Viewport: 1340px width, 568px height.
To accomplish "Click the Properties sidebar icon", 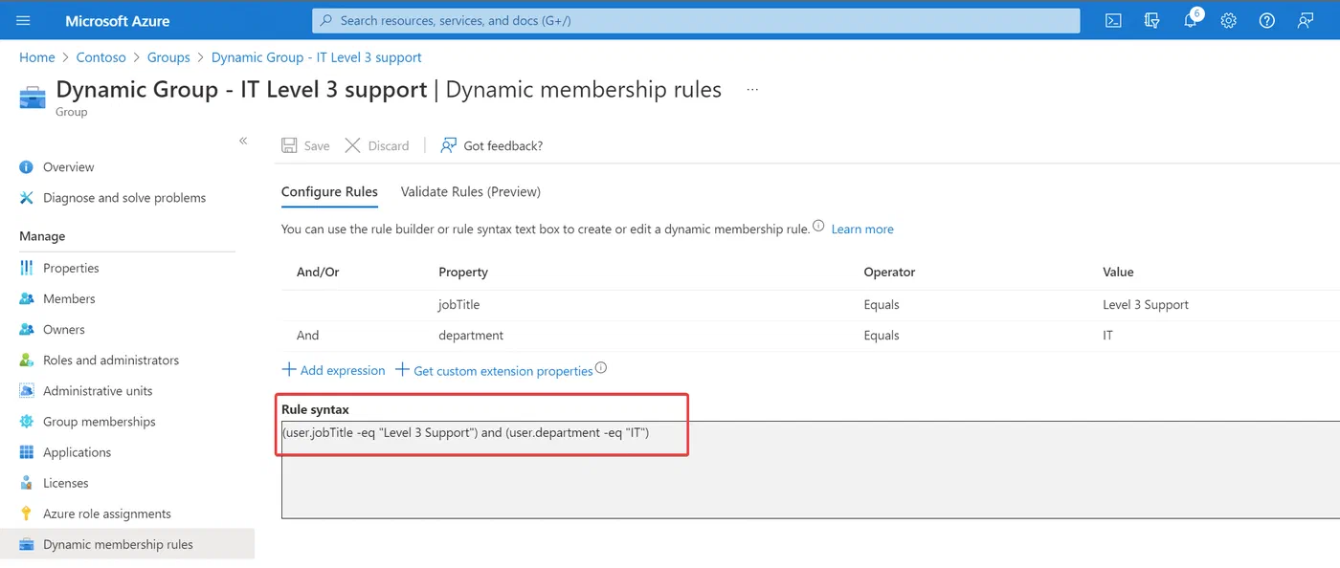I will coord(27,269).
